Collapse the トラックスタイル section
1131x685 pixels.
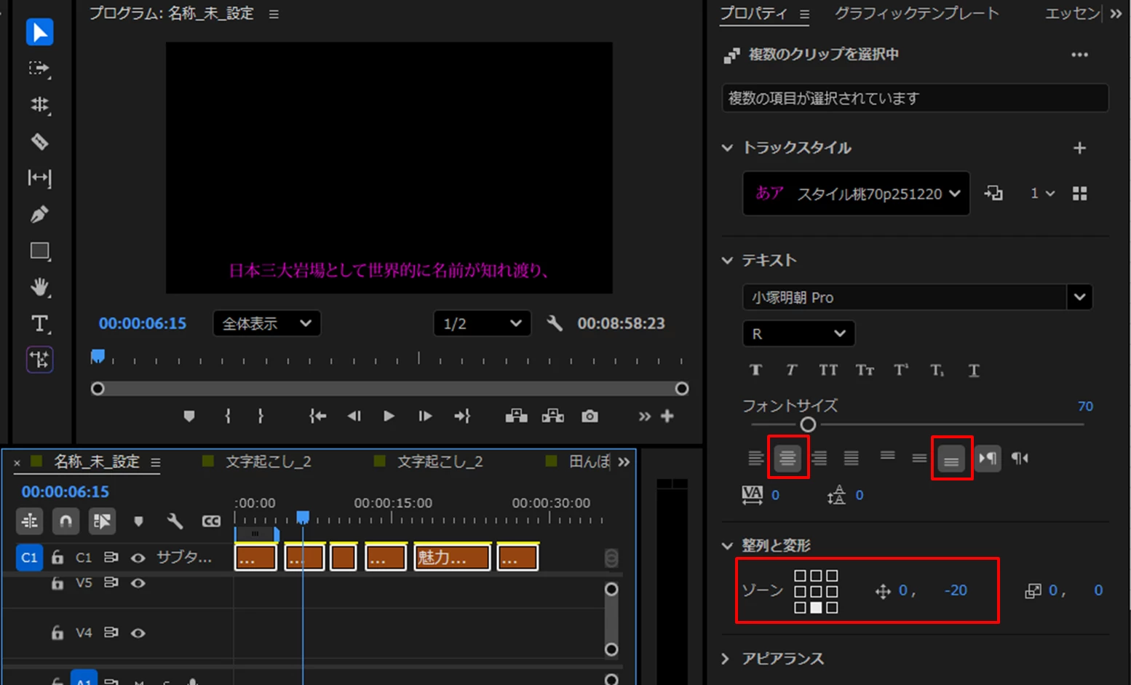coord(727,148)
